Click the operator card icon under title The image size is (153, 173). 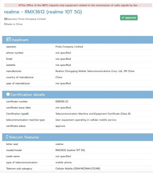[5, 19]
